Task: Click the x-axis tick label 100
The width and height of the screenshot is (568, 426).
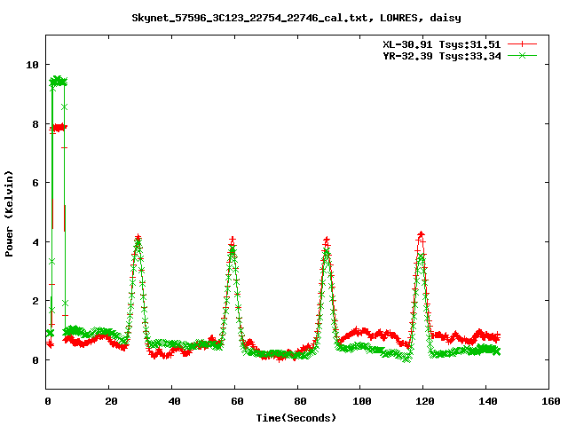Action: pos(362,401)
